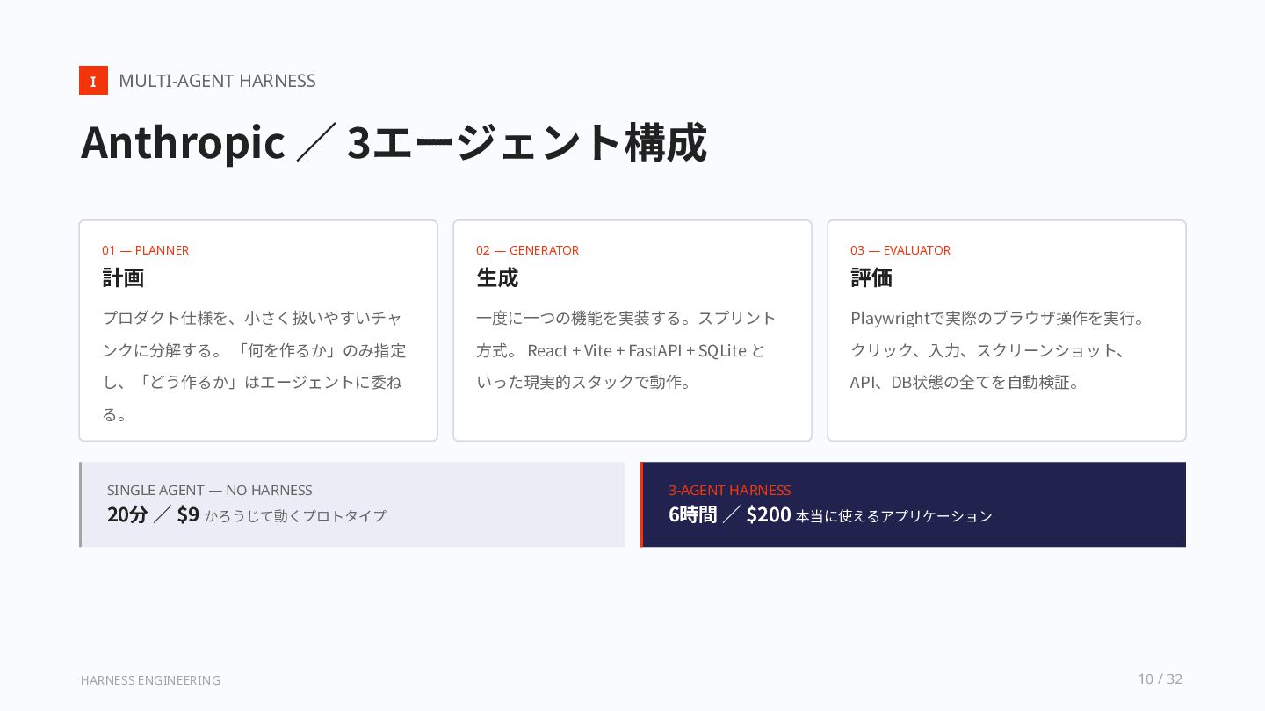Screen dimensions: 1265x711
Task: Select the SINGLE AGENT — NO HARNESS panel
Action: coord(351,505)
